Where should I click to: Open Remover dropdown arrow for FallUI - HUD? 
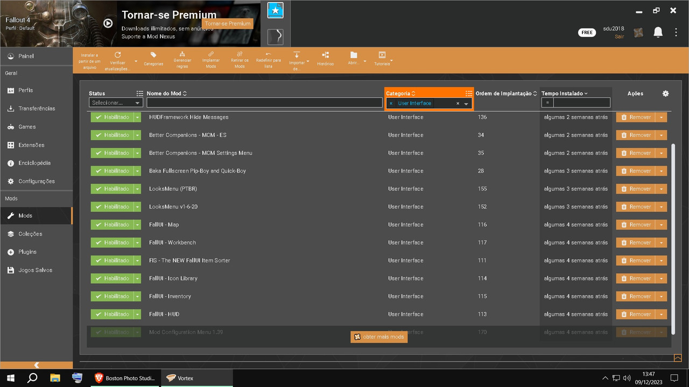662,314
